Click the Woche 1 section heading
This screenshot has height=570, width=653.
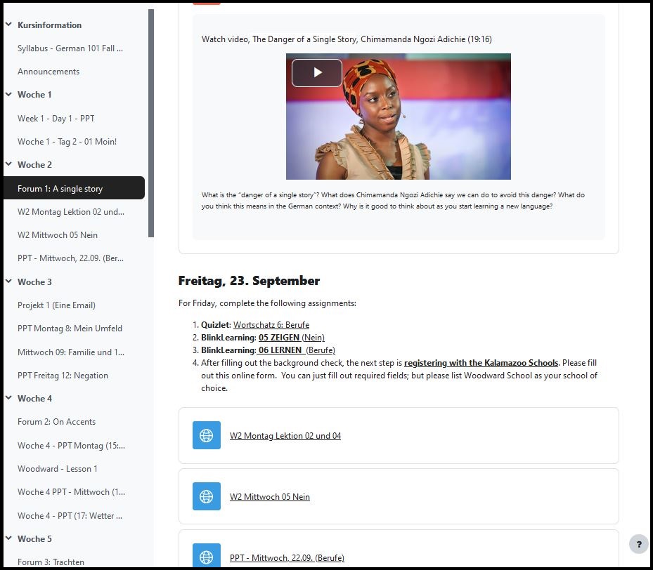coord(34,94)
